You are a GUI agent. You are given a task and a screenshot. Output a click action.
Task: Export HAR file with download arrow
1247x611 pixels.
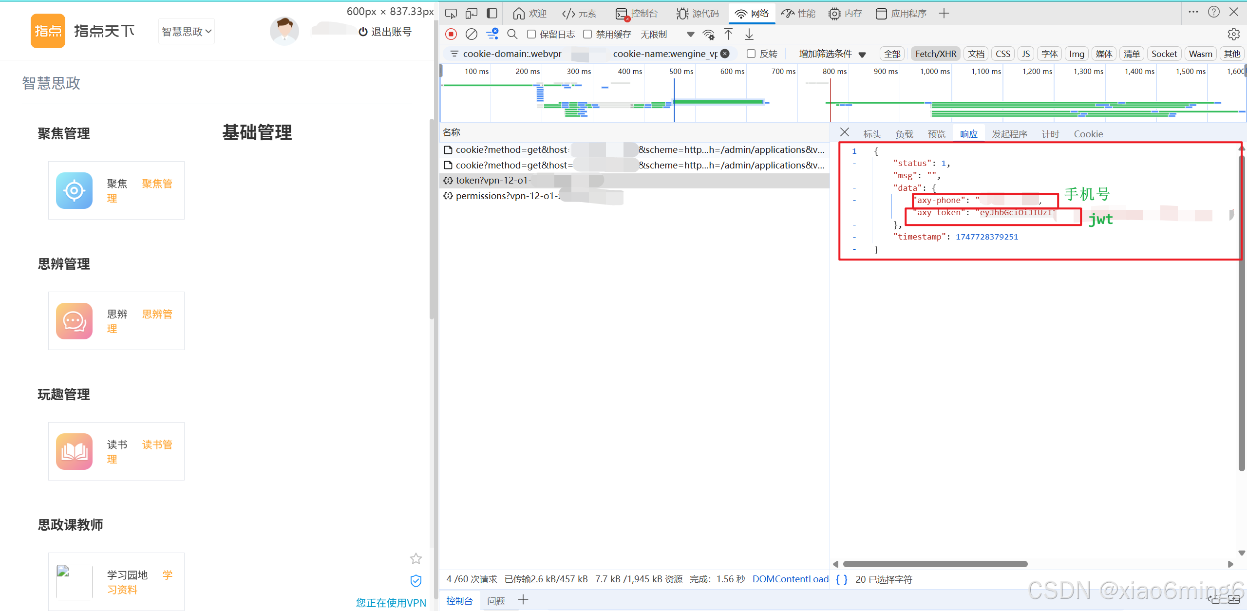click(749, 34)
